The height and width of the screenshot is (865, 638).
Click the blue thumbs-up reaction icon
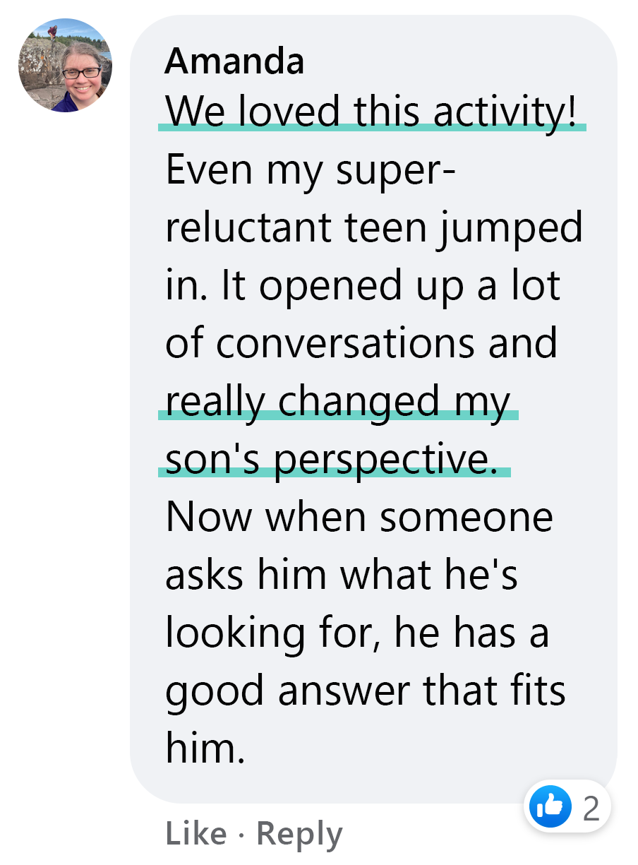point(548,806)
